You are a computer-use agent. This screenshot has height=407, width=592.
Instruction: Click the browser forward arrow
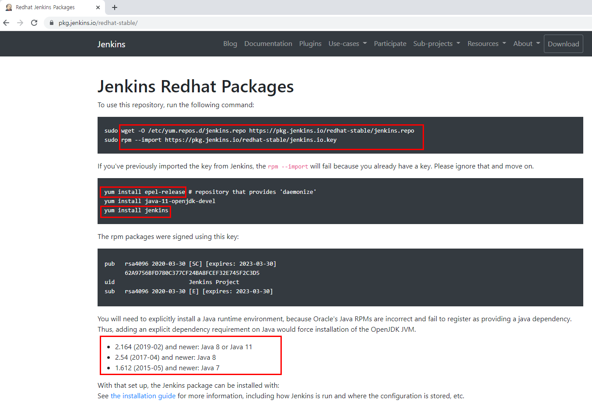tap(20, 23)
